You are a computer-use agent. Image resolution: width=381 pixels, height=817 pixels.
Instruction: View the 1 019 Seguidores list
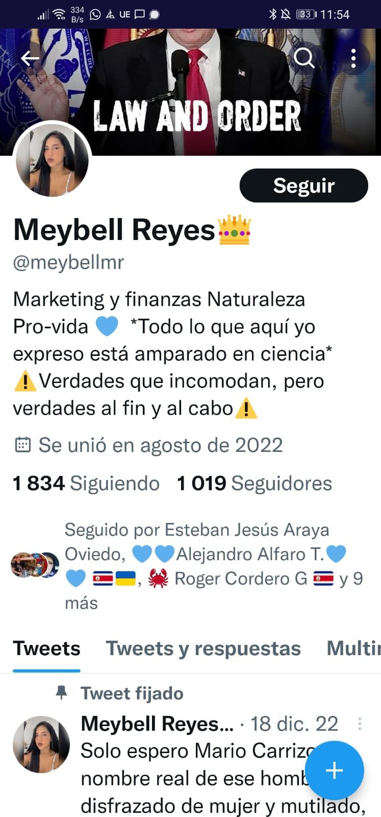click(255, 483)
